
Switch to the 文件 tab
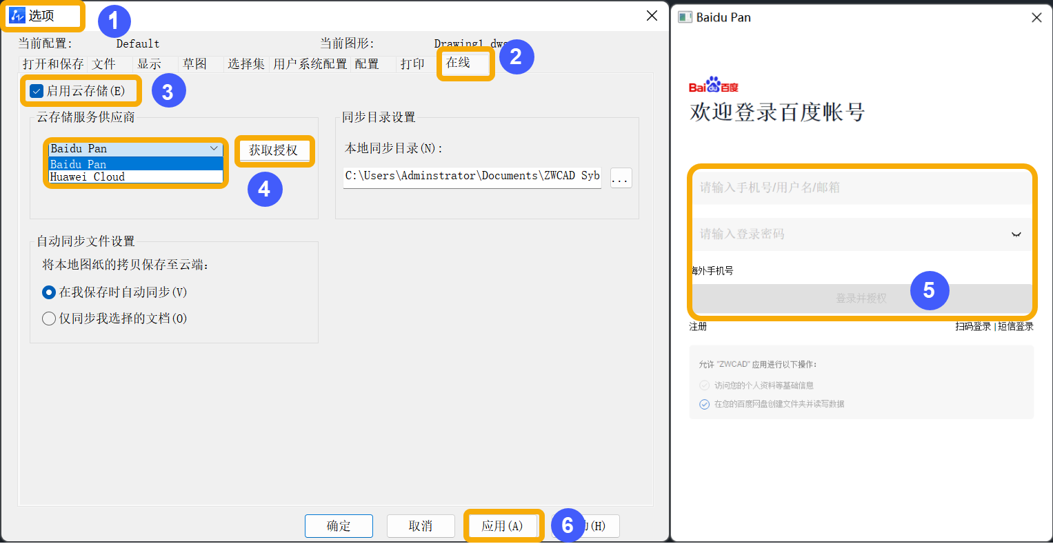104,64
